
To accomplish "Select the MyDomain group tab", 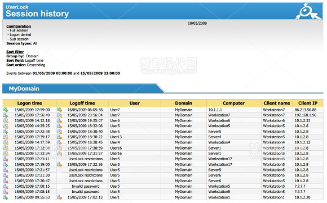I will [x=24, y=89].
